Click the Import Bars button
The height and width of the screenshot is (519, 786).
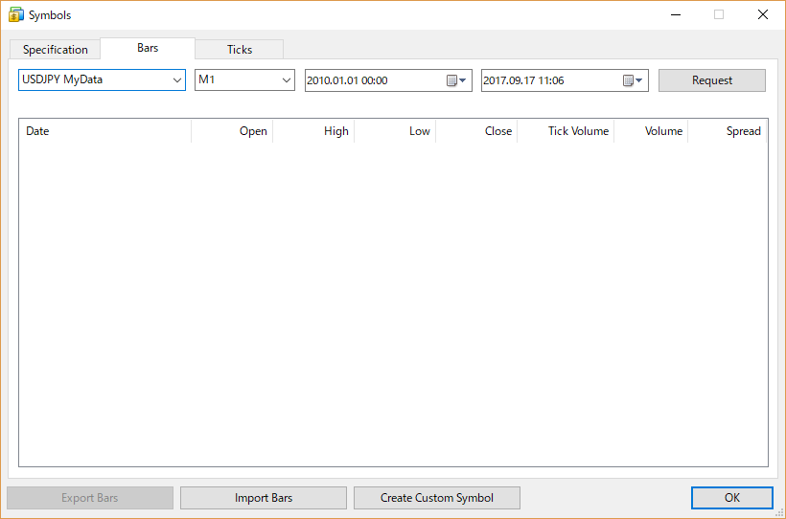pos(264,498)
